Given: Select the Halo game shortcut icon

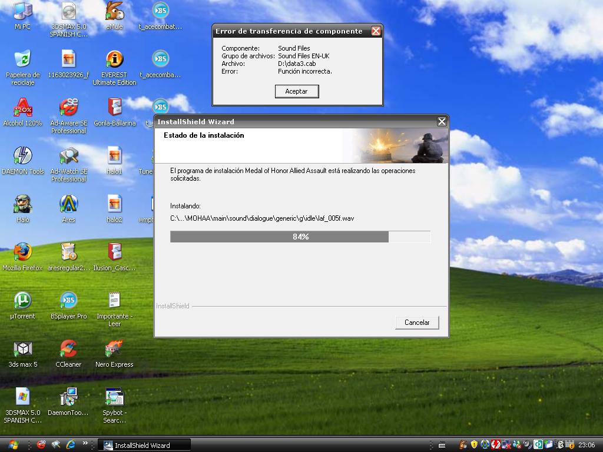Looking at the screenshot, I should coord(22,209).
